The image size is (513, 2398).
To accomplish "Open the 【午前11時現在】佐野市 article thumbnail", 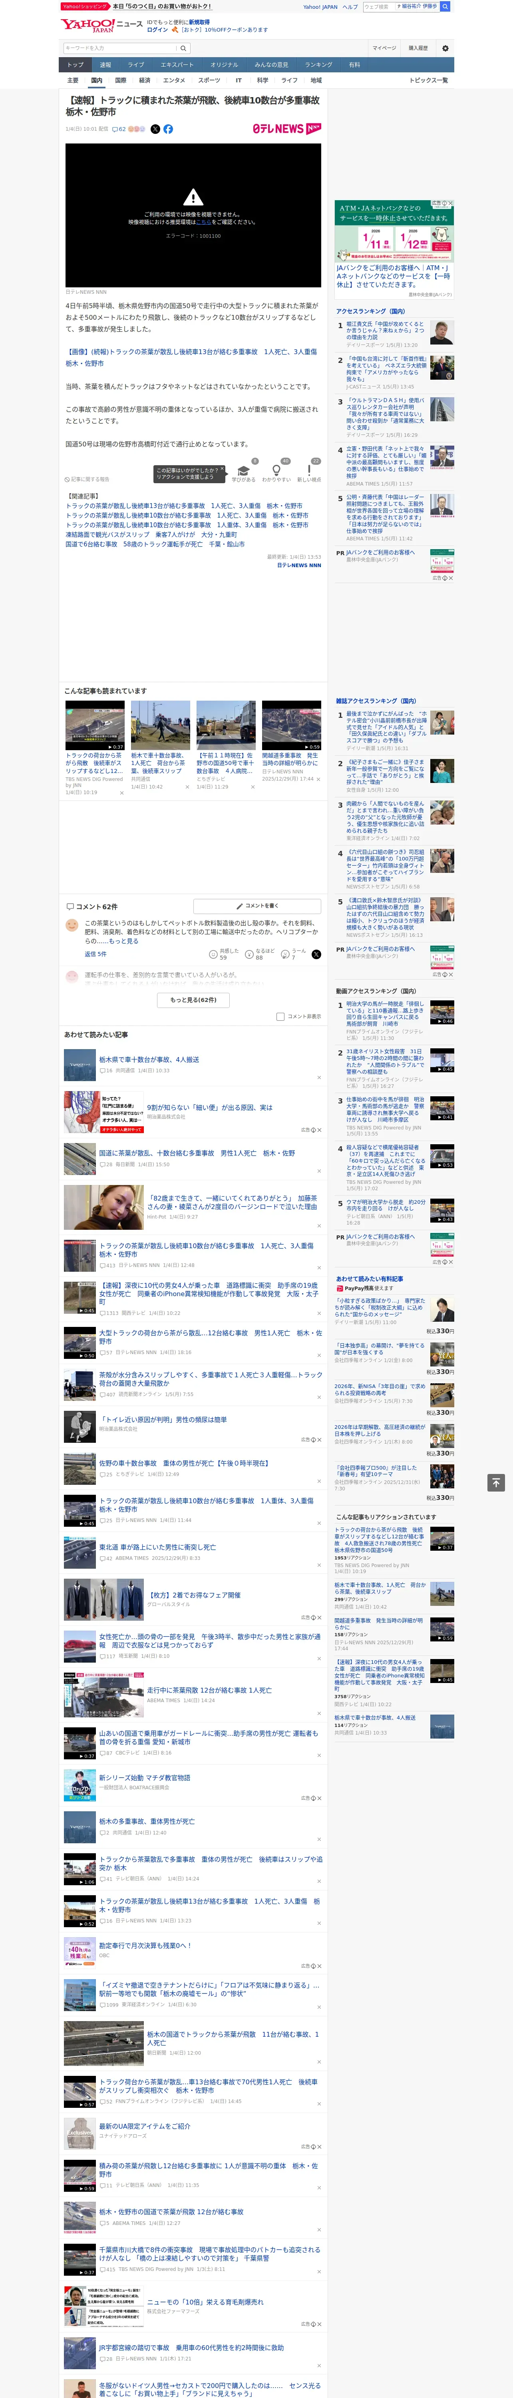I will pos(225,725).
